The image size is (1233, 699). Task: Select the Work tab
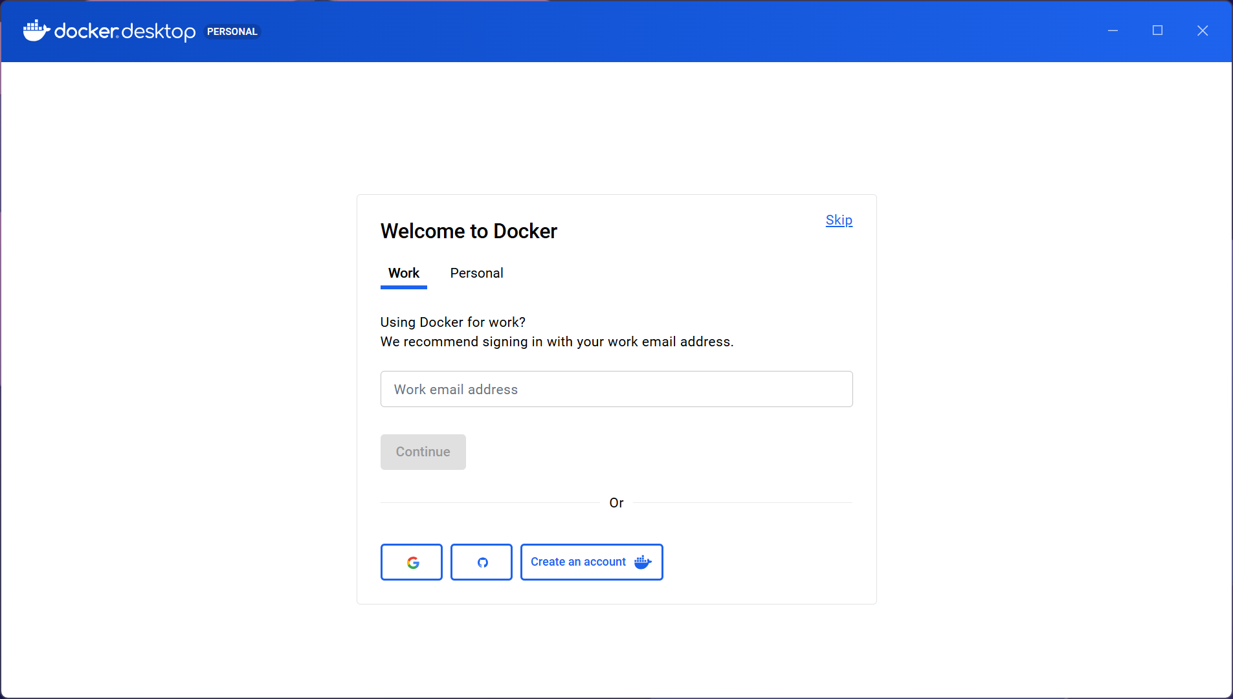point(403,273)
